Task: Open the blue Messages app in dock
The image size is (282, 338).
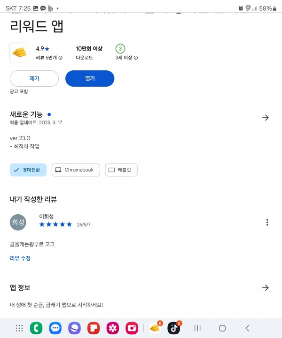Action: (55, 328)
